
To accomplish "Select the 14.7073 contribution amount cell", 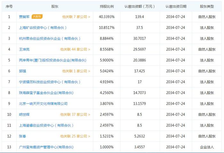I will (140, 93).
